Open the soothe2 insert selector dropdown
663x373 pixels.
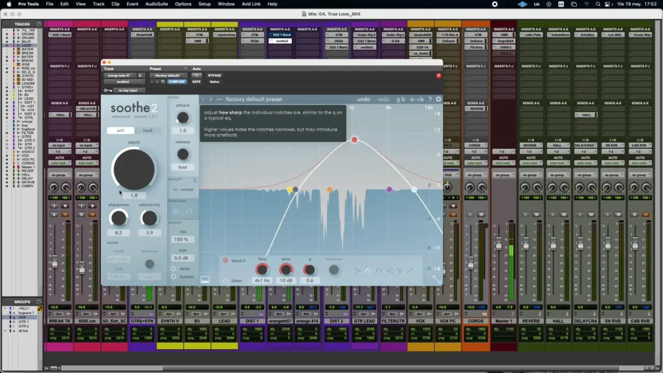[x=124, y=82]
